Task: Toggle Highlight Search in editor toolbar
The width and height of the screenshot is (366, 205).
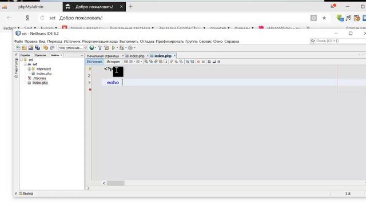Action: pyautogui.click(x=161, y=61)
